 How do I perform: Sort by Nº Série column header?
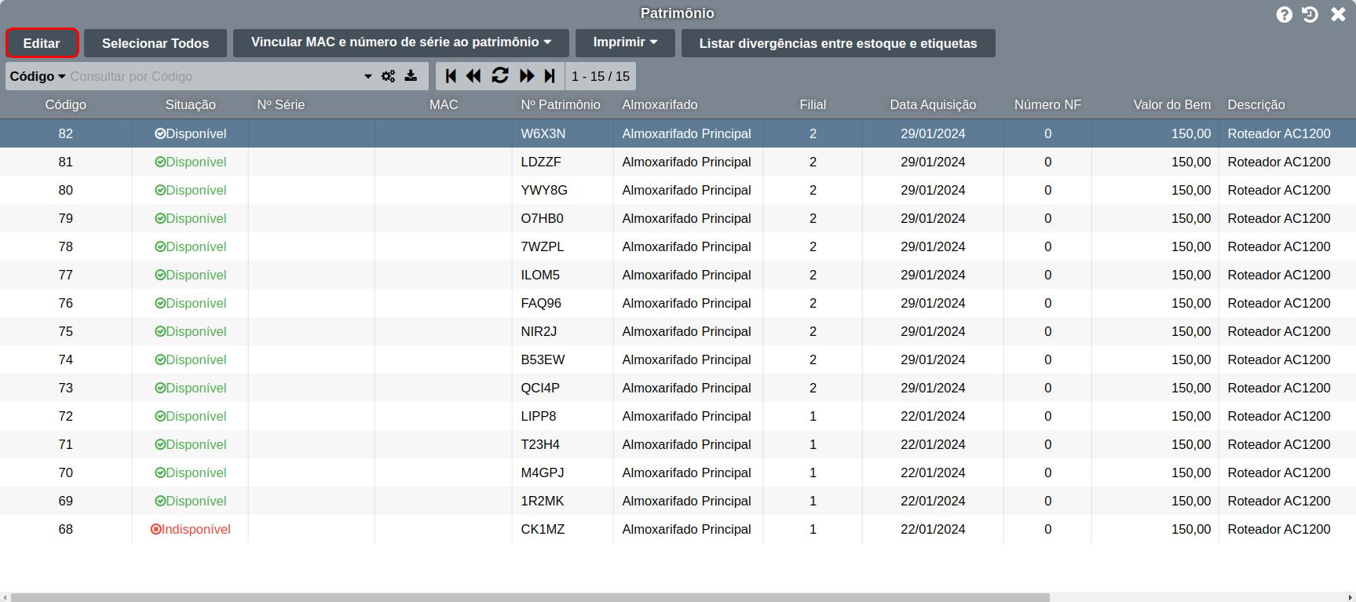[280, 104]
